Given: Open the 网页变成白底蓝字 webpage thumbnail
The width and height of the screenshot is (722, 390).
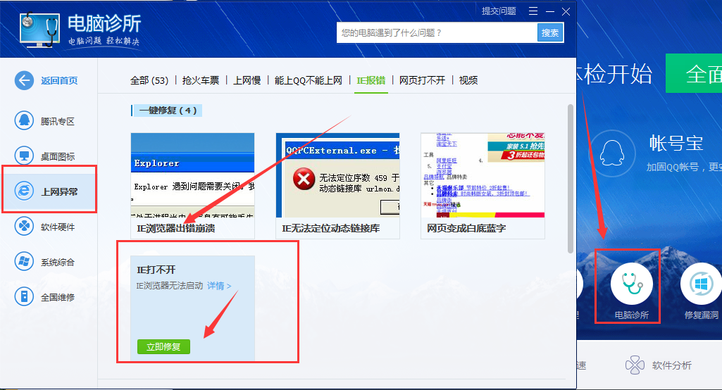Looking at the screenshot, I should click(483, 175).
